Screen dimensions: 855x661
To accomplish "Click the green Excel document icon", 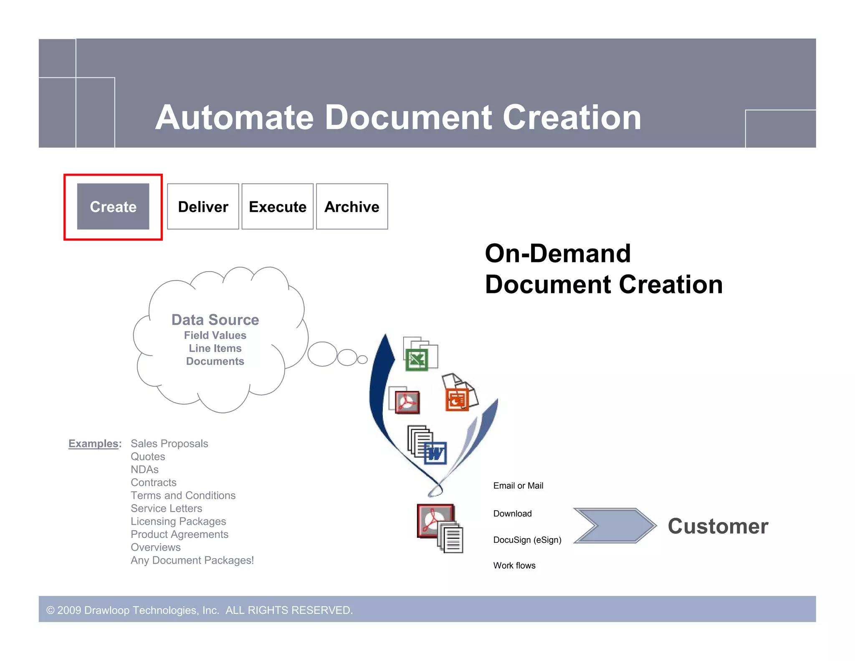I will pos(417,360).
